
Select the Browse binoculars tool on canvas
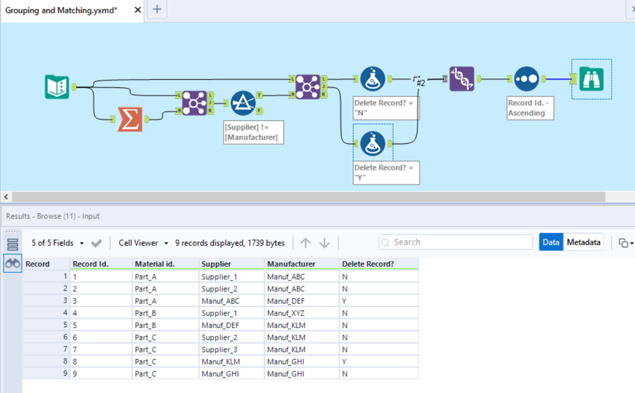point(591,79)
